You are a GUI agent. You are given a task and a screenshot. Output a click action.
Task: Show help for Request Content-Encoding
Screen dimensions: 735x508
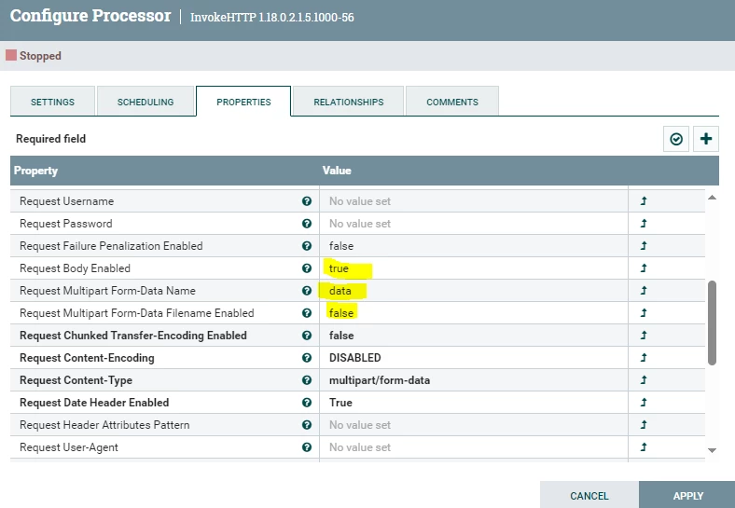pyautogui.click(x=307, y=358)
